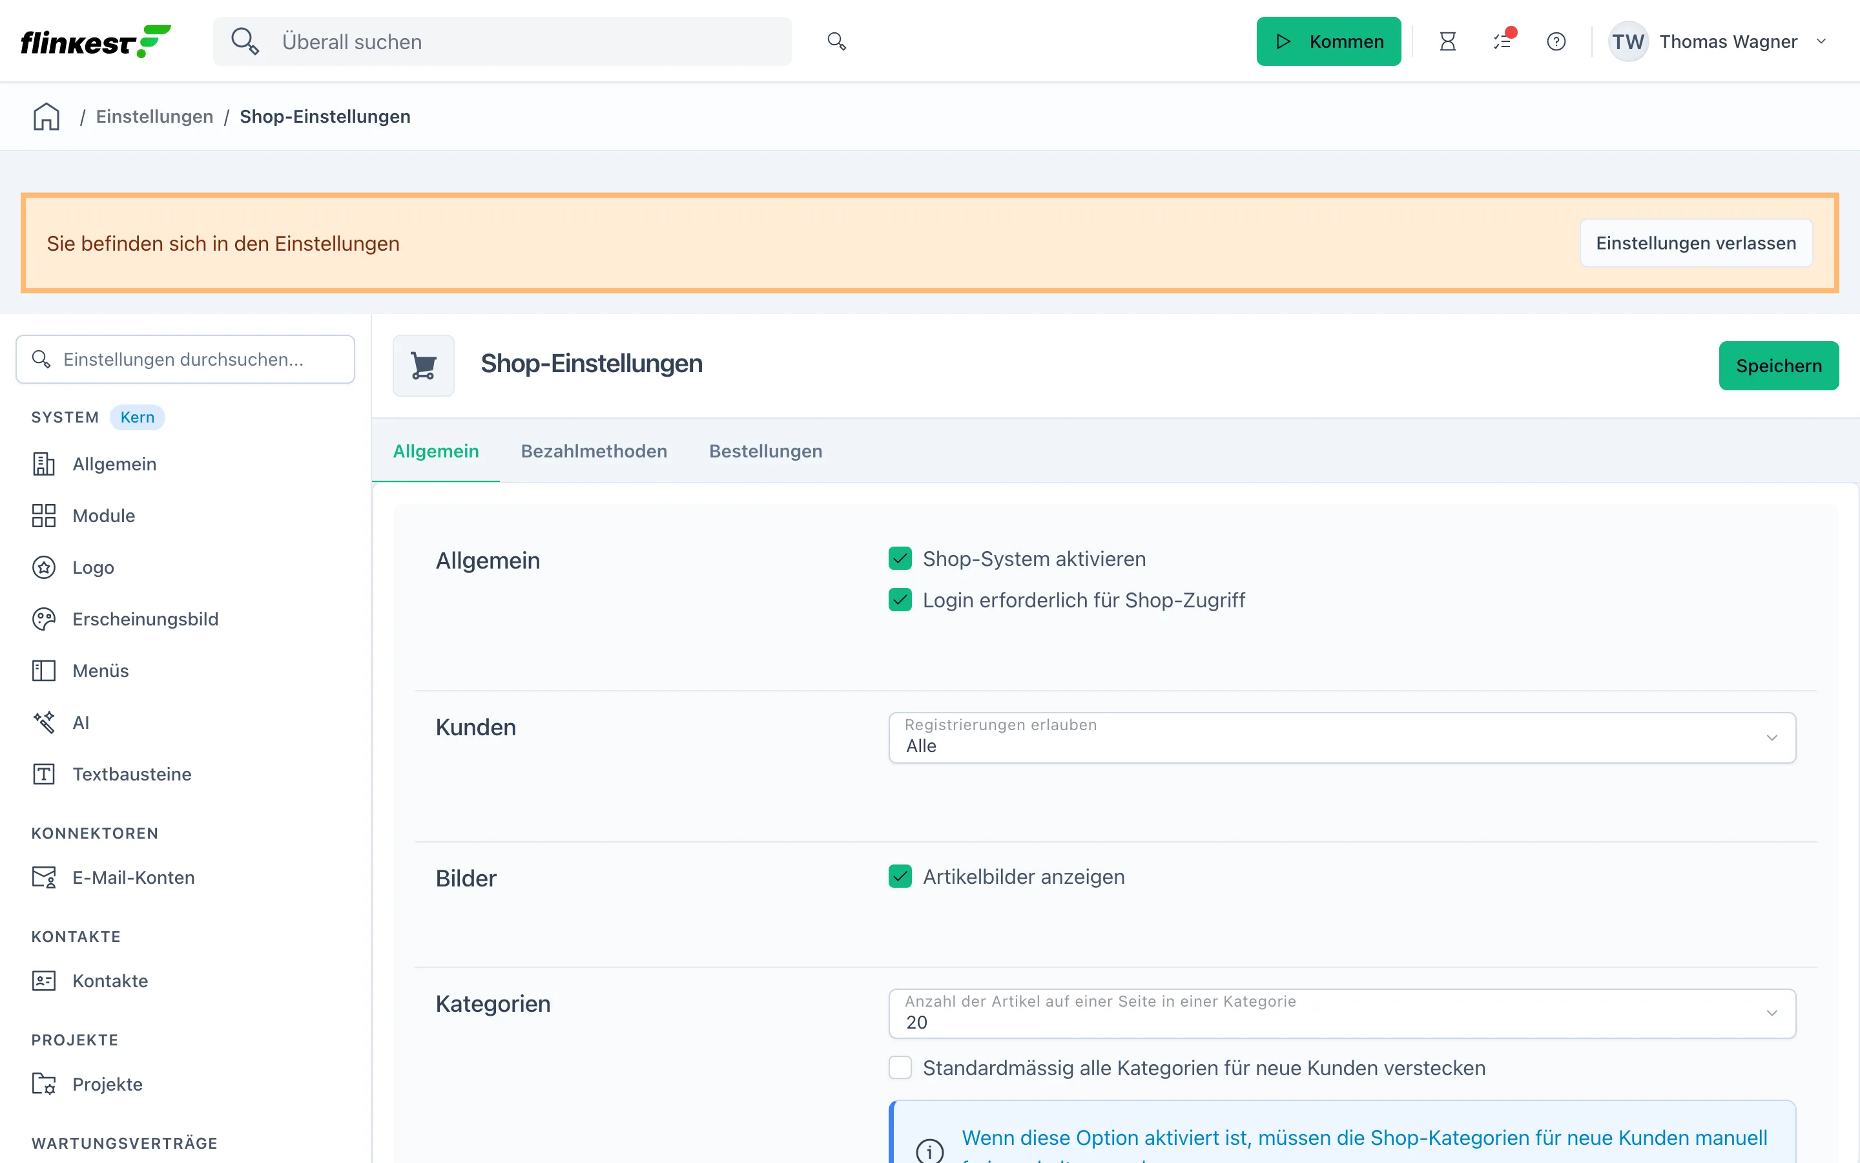Screen dimensions: 1860x1163
Task: Switch to Bezahlmethoden tab
Action: [x=594, y=451]
